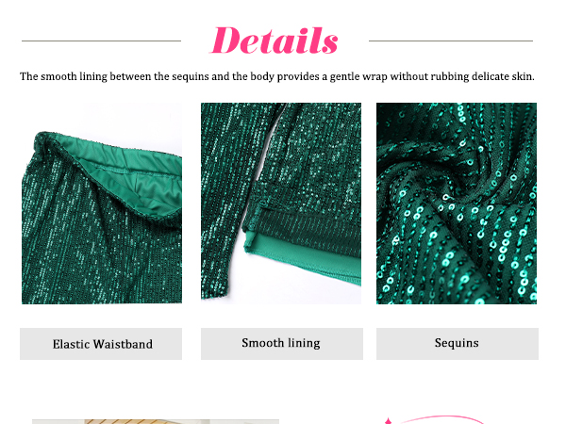Click the smooth lining description sentence
Image resolution: width=566 pixels, height=424 pixels.
coord(276,76)
